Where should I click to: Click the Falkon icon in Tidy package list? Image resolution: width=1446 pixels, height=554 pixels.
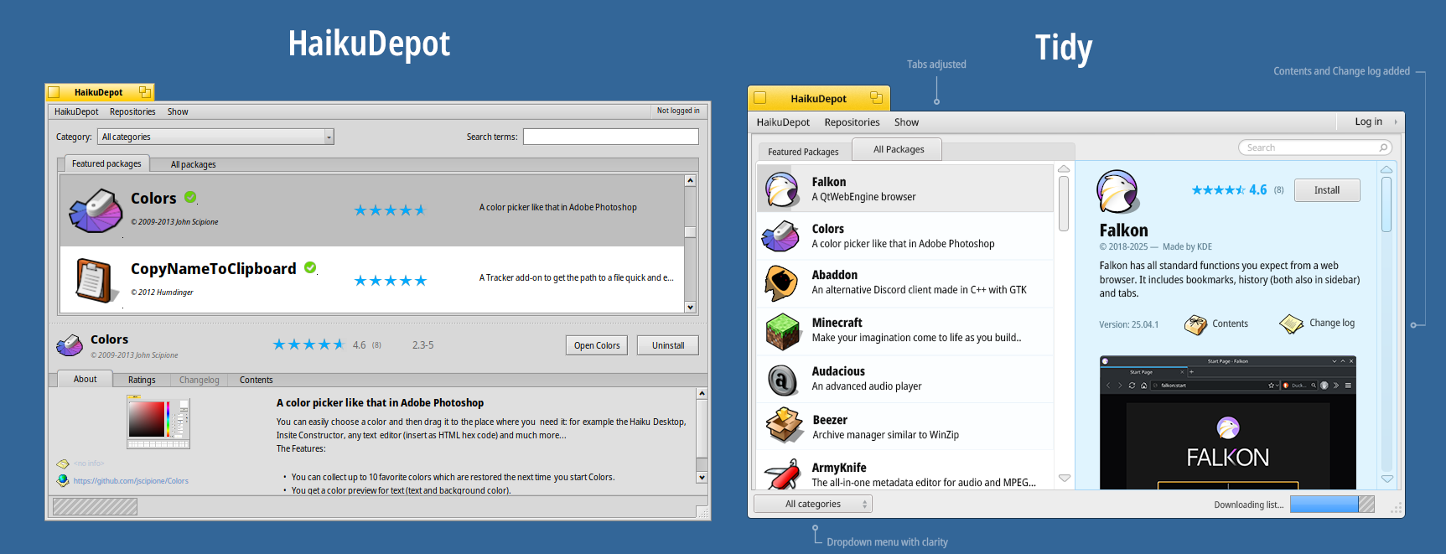point(782,189)
